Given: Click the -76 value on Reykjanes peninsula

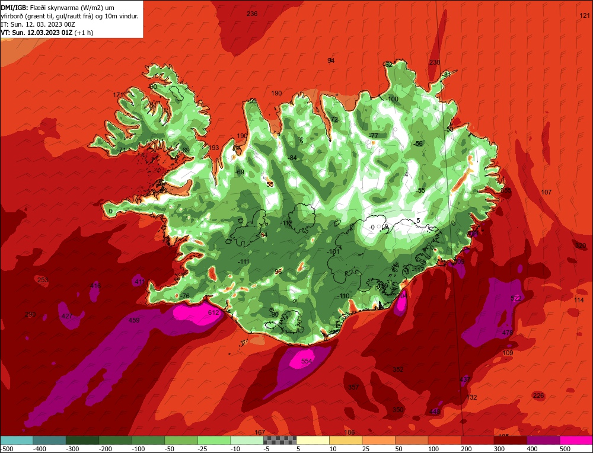Looking at the screenshot, I should pyautogui.click(x=184, y=296).
